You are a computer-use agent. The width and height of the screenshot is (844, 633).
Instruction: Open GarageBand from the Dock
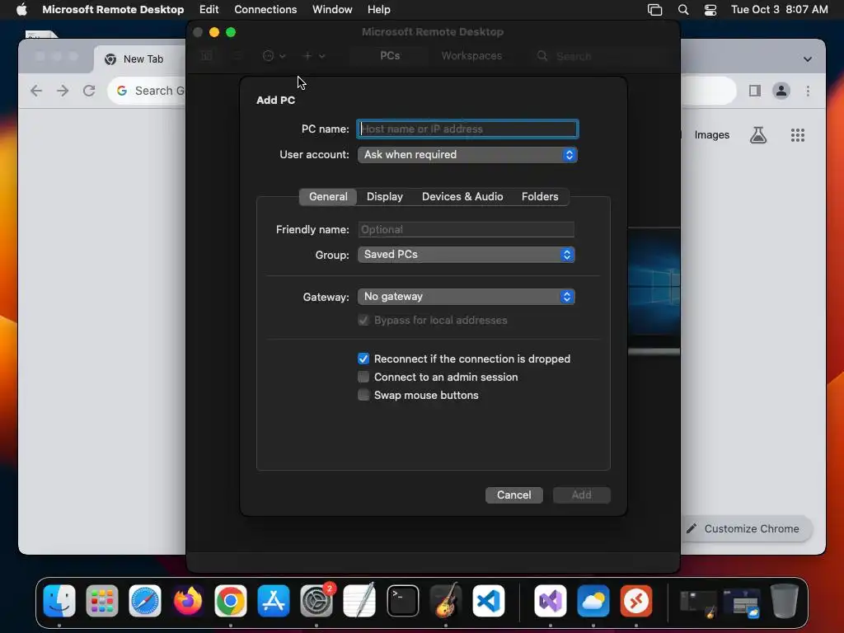click(446, 601)
